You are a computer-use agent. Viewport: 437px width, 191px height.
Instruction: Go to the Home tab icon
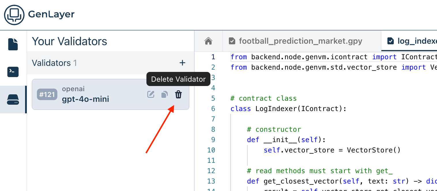point(208,41)
